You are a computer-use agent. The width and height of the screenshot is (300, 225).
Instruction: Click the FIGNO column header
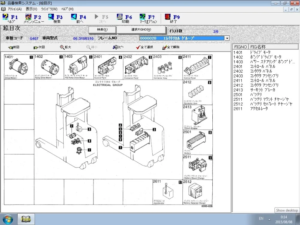pos(241,47)
